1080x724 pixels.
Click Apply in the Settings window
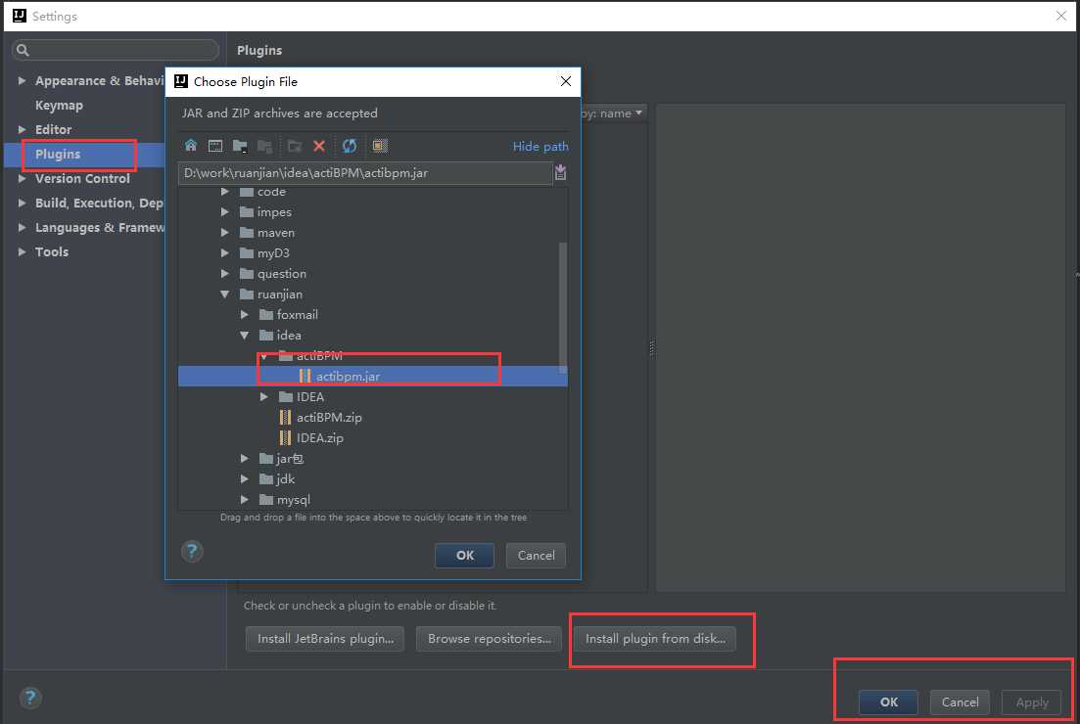click(x=1032, y=701)
